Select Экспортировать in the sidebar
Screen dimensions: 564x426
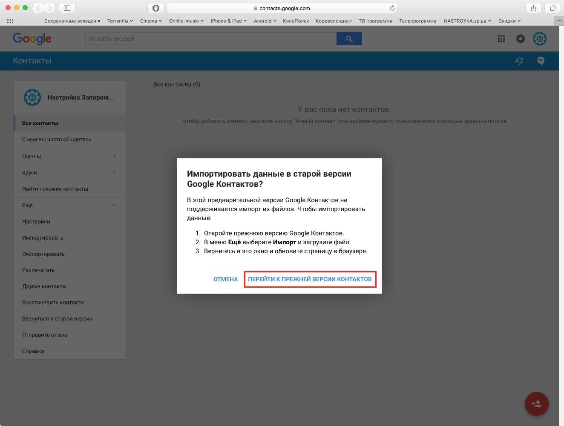(43, 254)
